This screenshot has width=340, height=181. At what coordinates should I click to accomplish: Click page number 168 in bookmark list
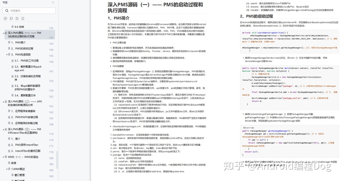click(51, 125)
